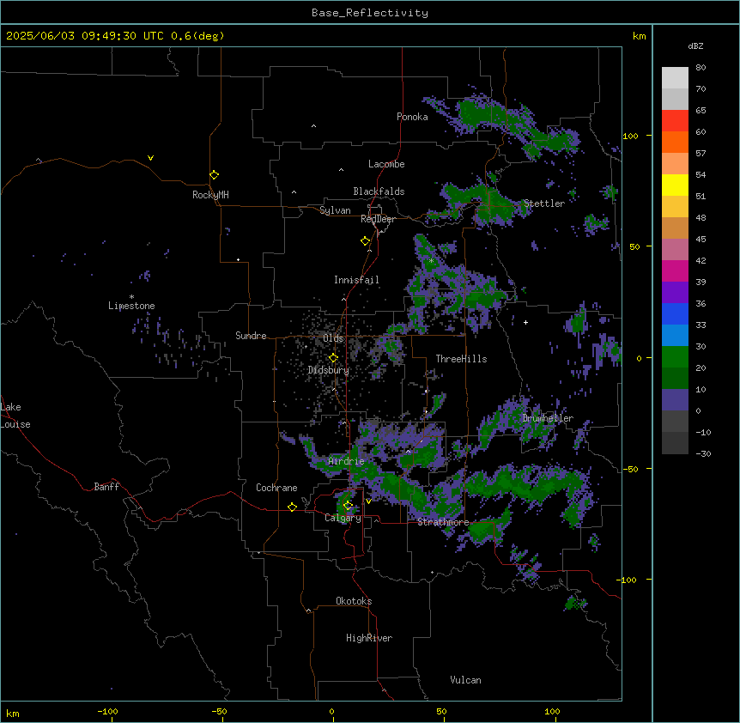Click the -100 tick on bottom axis
This screenshot has width=740, height=723.
108,712
